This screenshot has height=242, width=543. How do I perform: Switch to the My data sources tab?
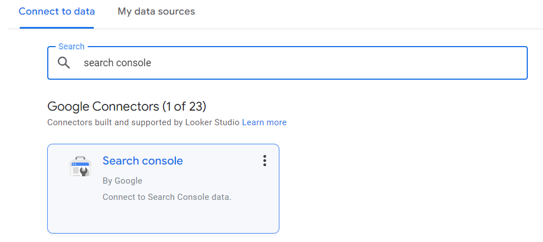[156, 11]
